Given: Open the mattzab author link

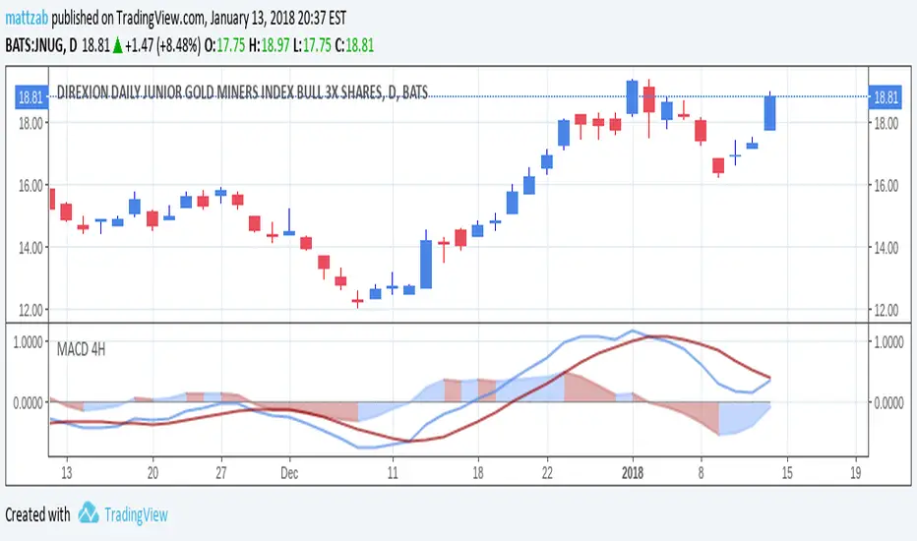Looking at the screenshot, I should click(27, 18).
